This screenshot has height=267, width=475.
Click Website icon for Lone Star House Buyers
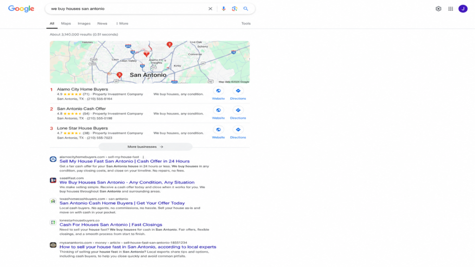pyautogui.click(x=218, y=130)
